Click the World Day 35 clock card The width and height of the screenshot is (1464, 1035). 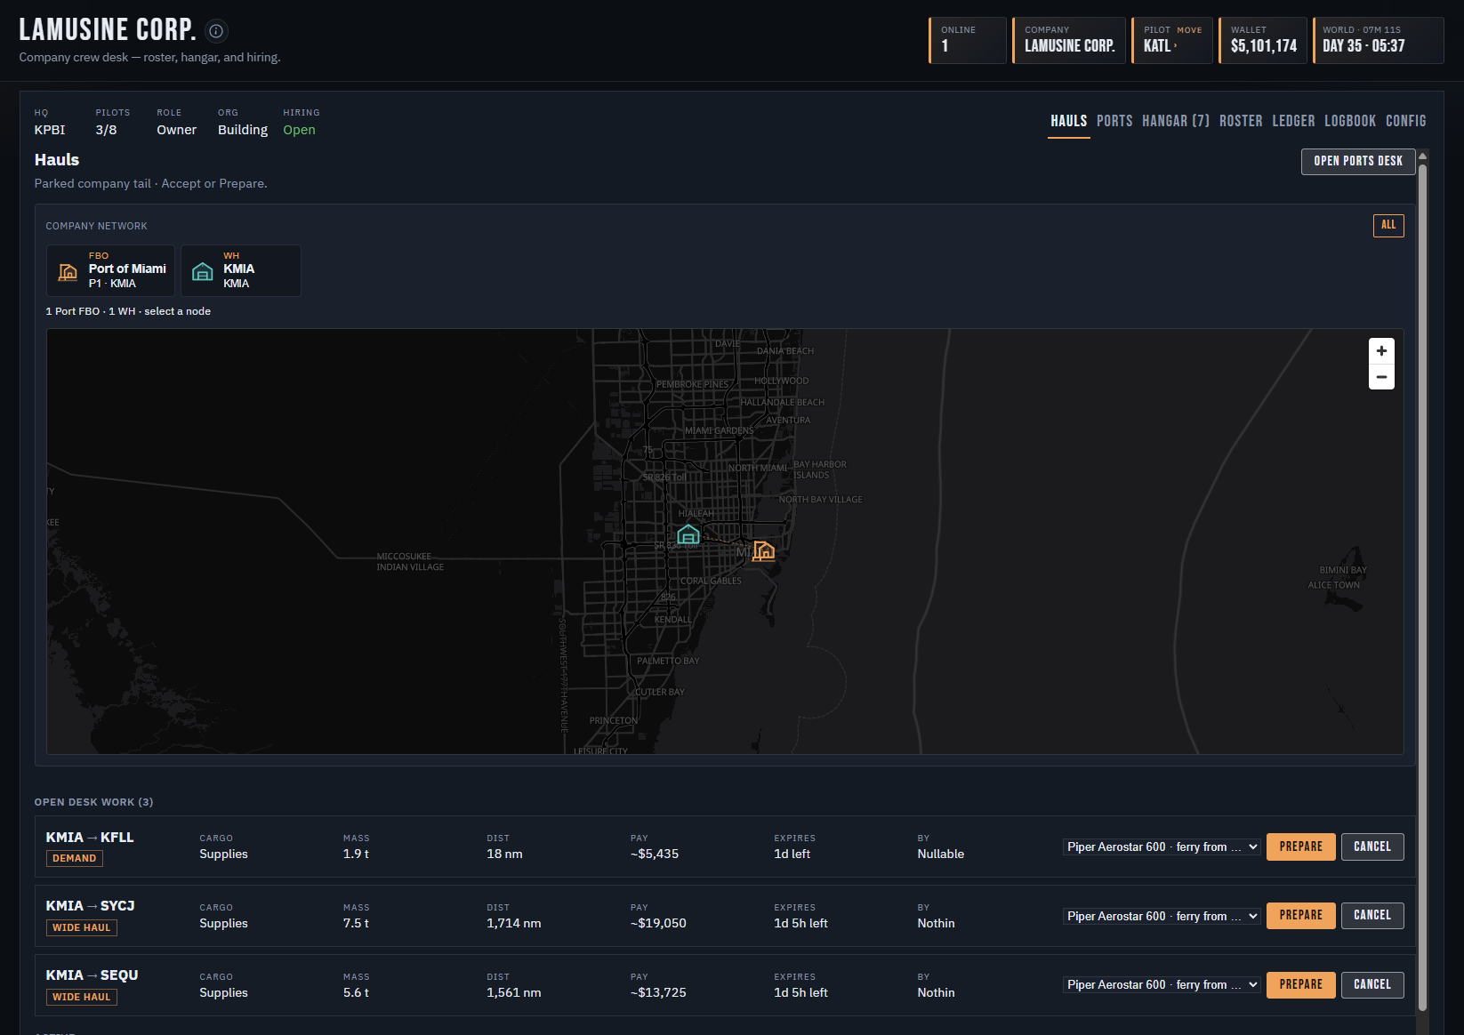click(1379, 40)
